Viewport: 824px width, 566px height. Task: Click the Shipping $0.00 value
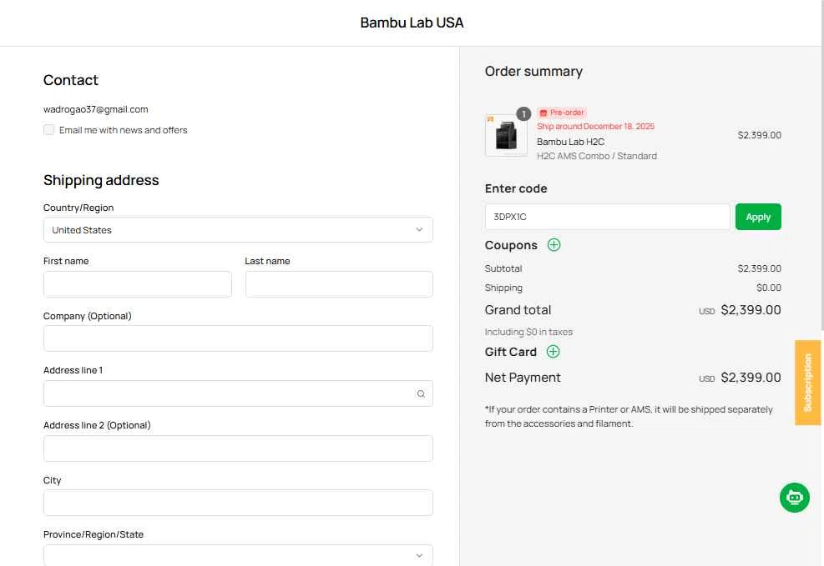point(769,288)
